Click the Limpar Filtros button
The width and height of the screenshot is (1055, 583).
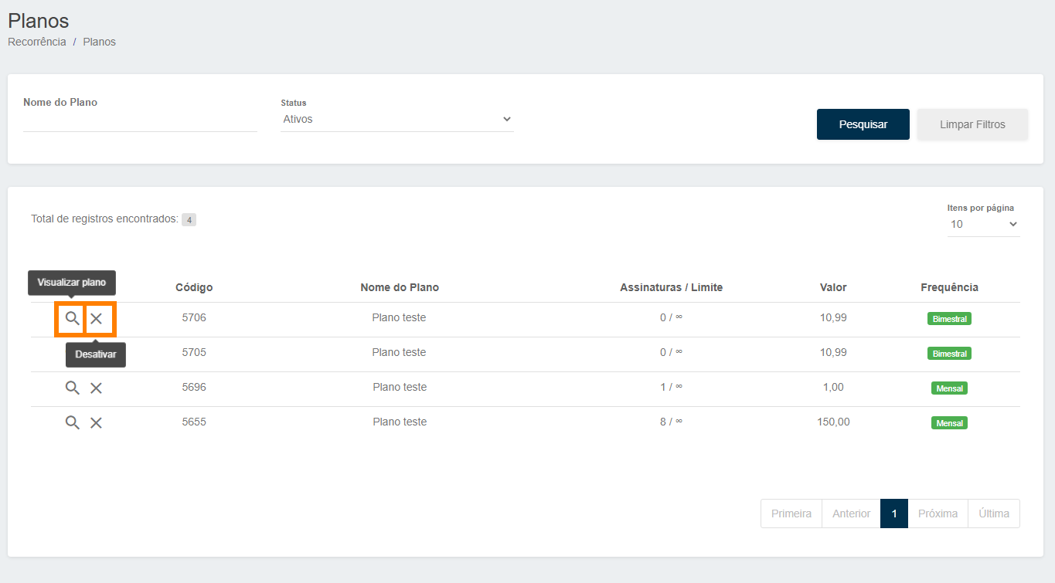(972, 124)
